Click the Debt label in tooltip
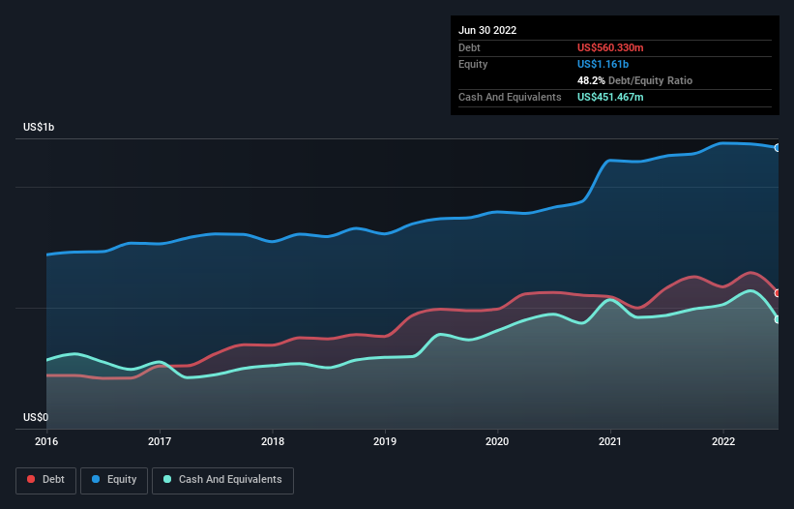This screenshot has height=509, width=794. click(x=469, y=47)
